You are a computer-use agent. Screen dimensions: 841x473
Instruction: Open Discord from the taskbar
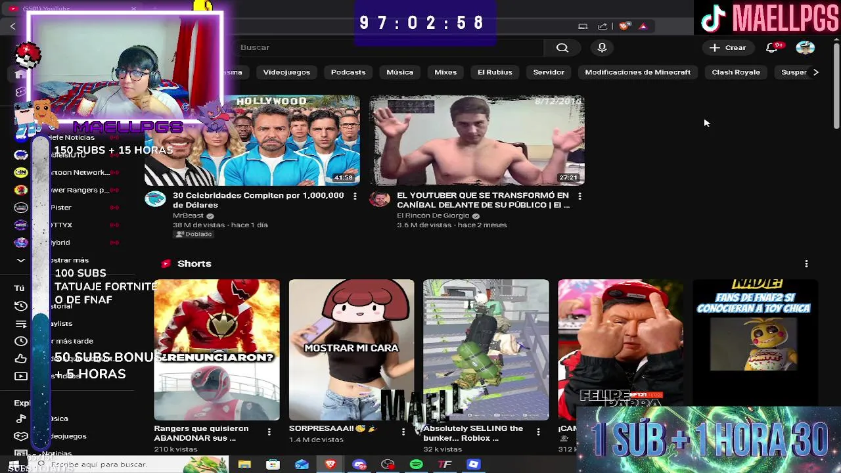[x=359, y=464]
